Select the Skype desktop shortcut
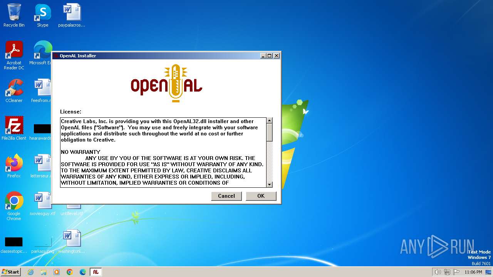The width and height of the screenshot is (493, 277). [42, 15]
